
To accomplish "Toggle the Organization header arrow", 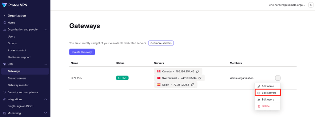I will coord(5,16).
